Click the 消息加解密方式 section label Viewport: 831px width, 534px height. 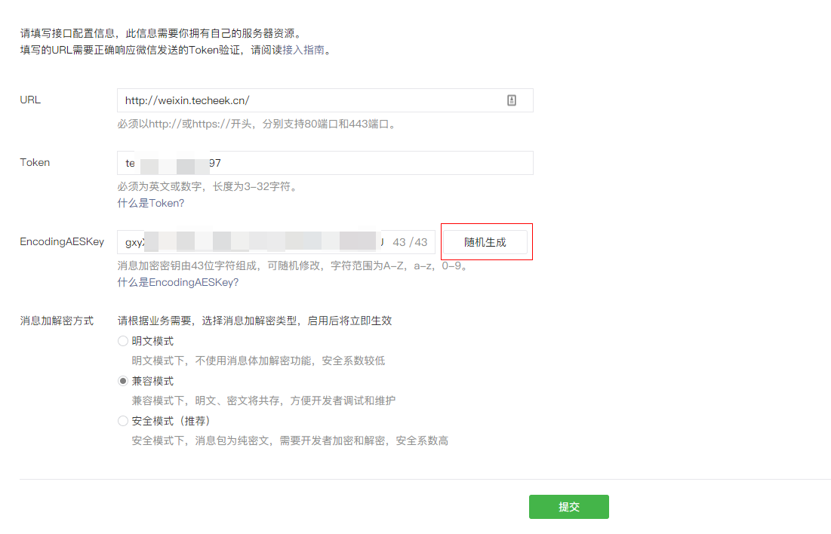(57, 321)
